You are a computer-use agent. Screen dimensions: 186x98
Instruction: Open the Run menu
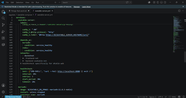pyautogui.click(x=37, y=2)
